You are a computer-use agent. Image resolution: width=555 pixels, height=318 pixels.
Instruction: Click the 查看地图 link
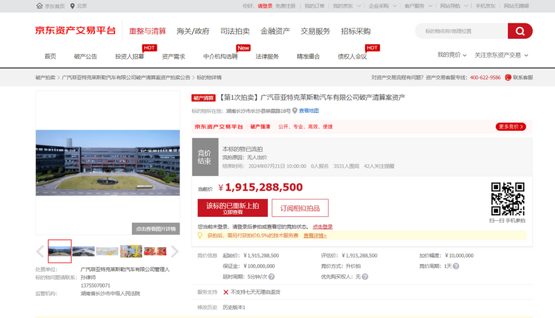[x=309, y=111]
